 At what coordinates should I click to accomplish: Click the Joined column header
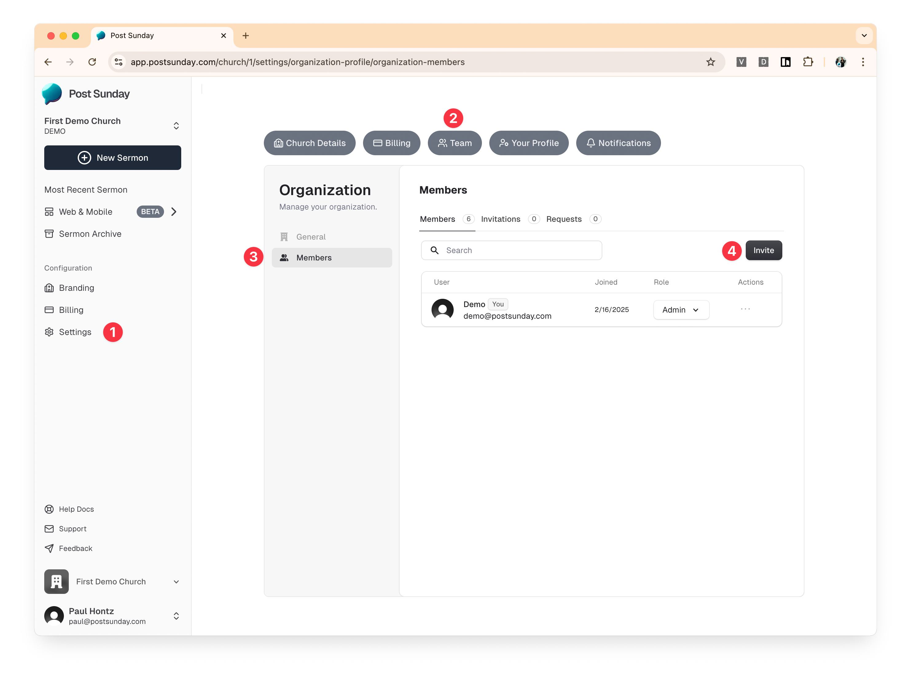[606, 283]
